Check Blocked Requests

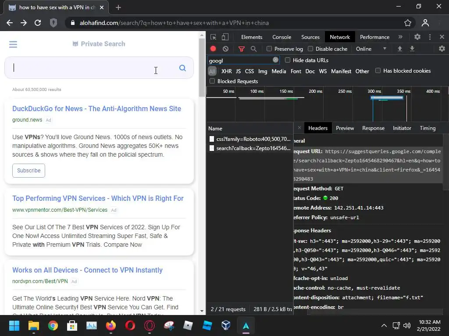212,81
